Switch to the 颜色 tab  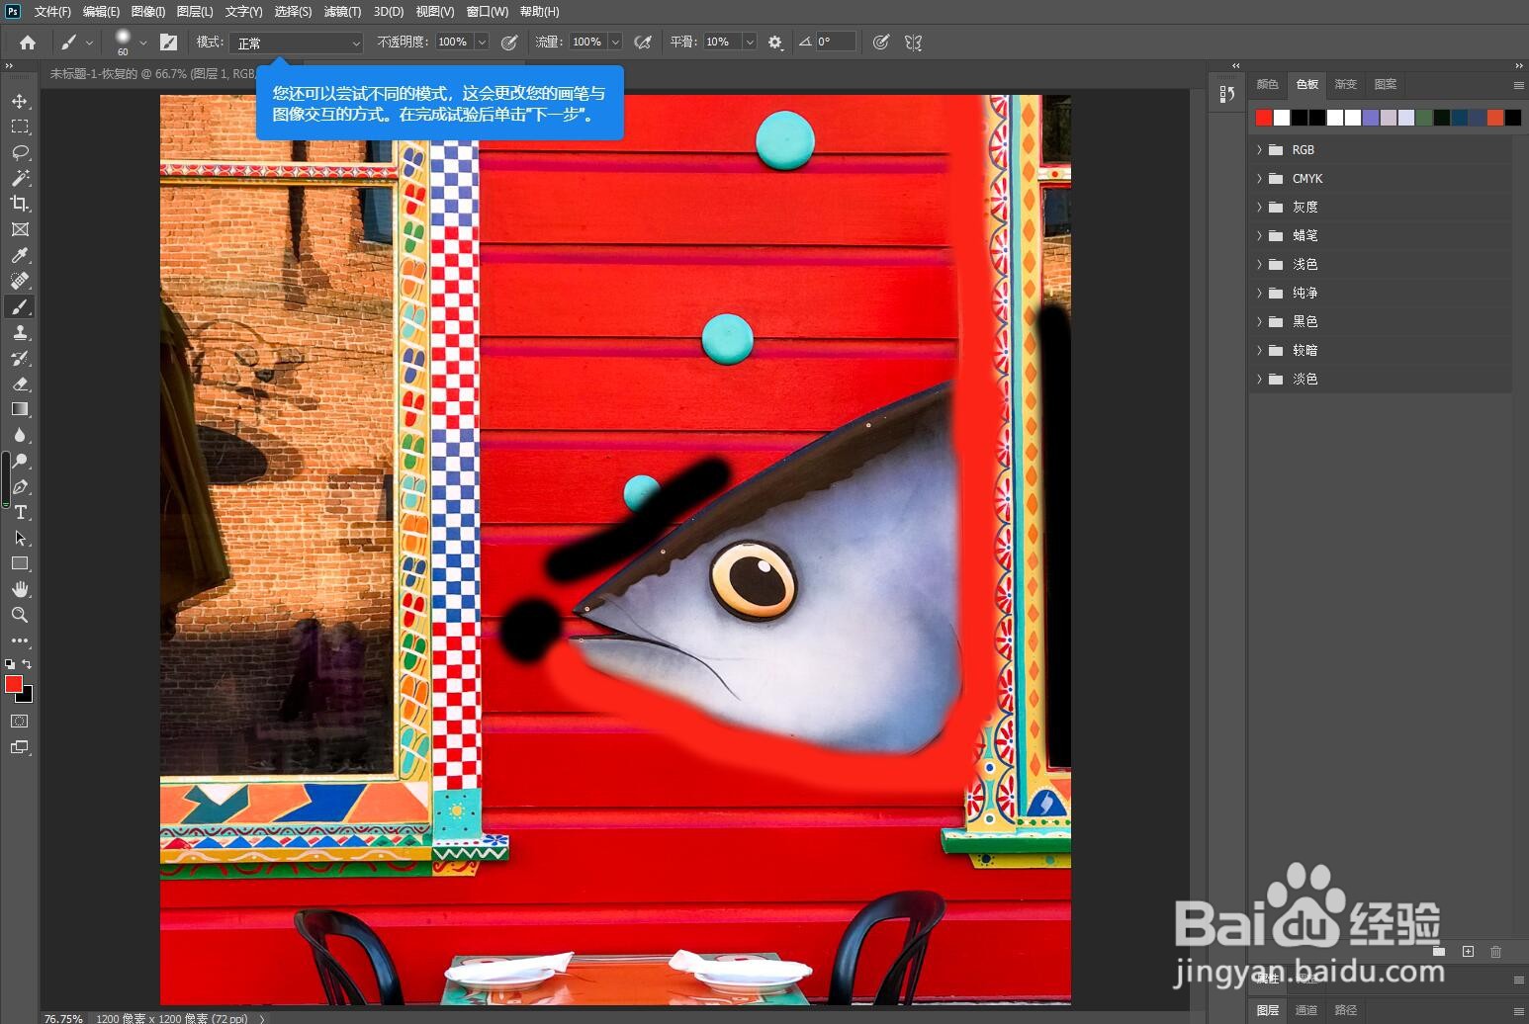click(1267, 85)
